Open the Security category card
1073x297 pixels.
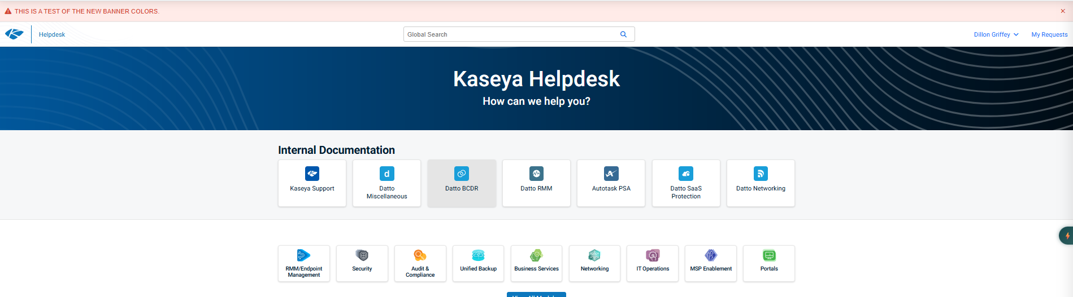pos(362,263)
